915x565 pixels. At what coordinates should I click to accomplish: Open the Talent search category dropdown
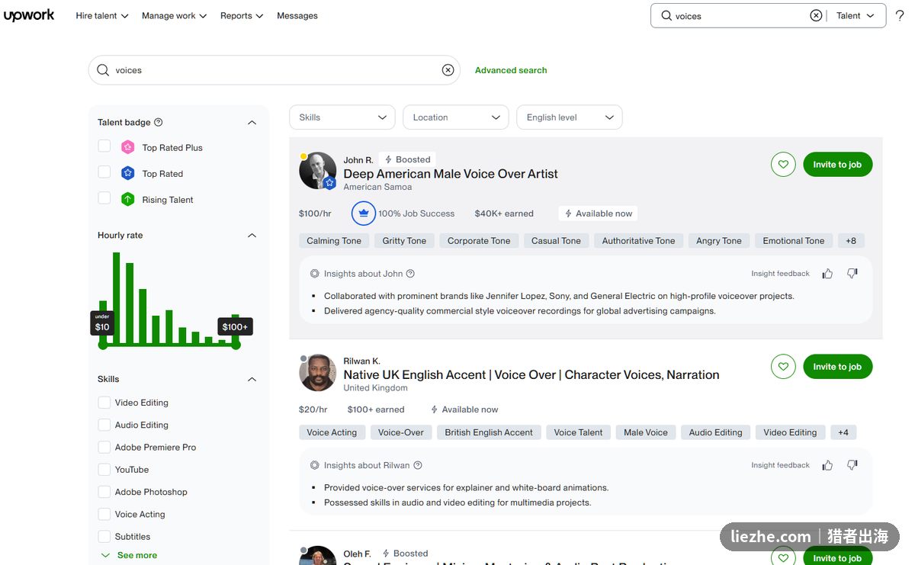pos(856,15)
